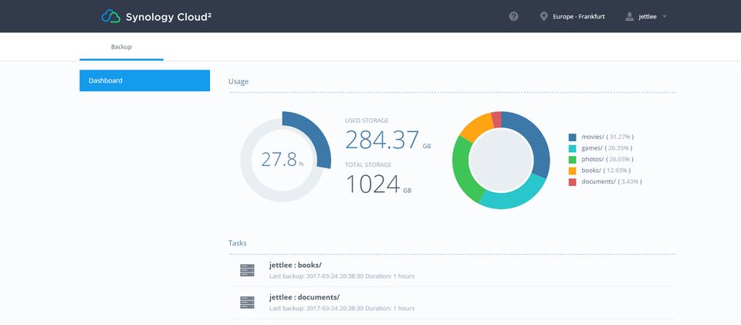Click the jettlee username

tap(648, 16)
